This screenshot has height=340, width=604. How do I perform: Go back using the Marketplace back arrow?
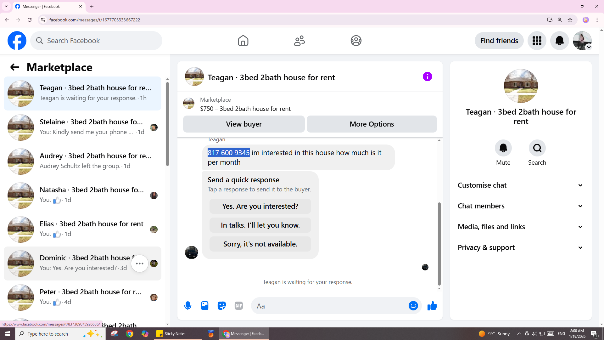15,67
